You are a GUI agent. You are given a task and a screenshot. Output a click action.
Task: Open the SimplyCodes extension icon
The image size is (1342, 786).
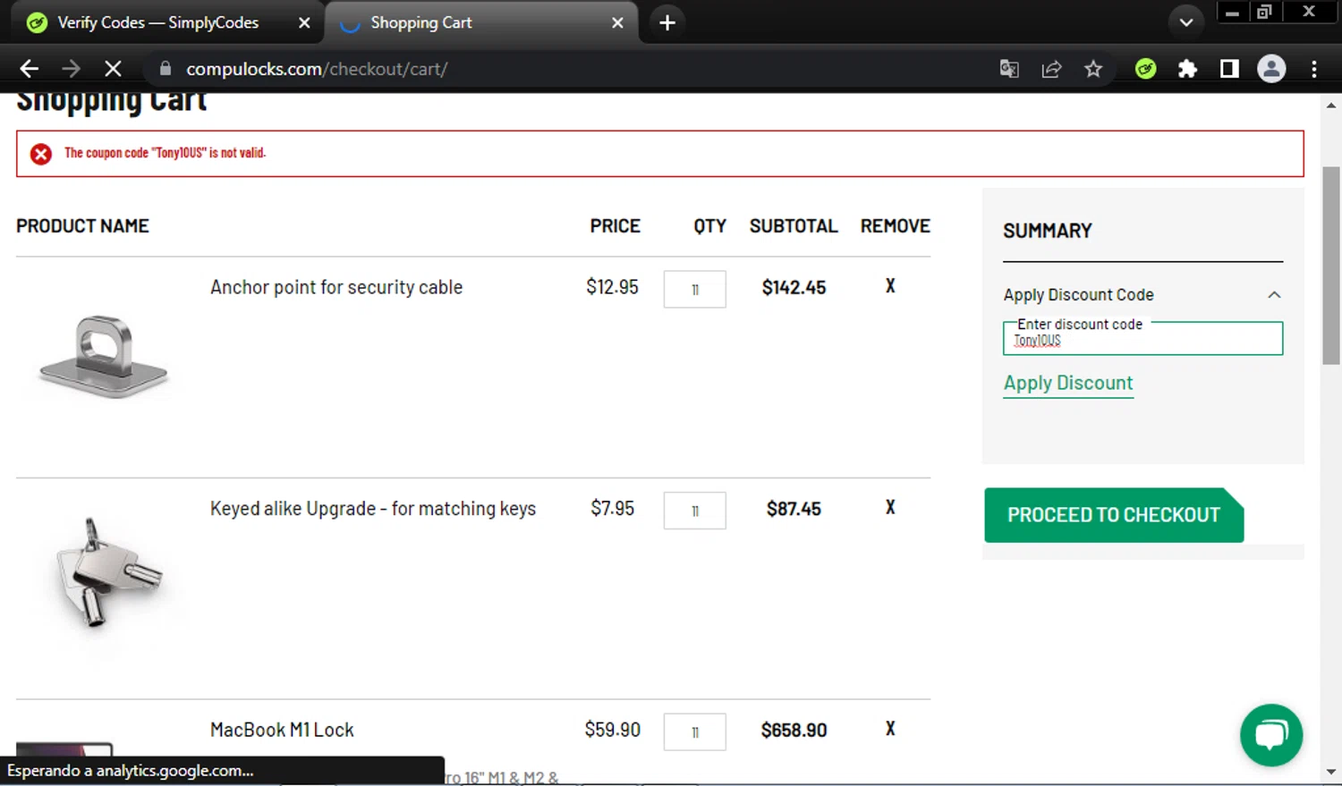pos(1145,69)
